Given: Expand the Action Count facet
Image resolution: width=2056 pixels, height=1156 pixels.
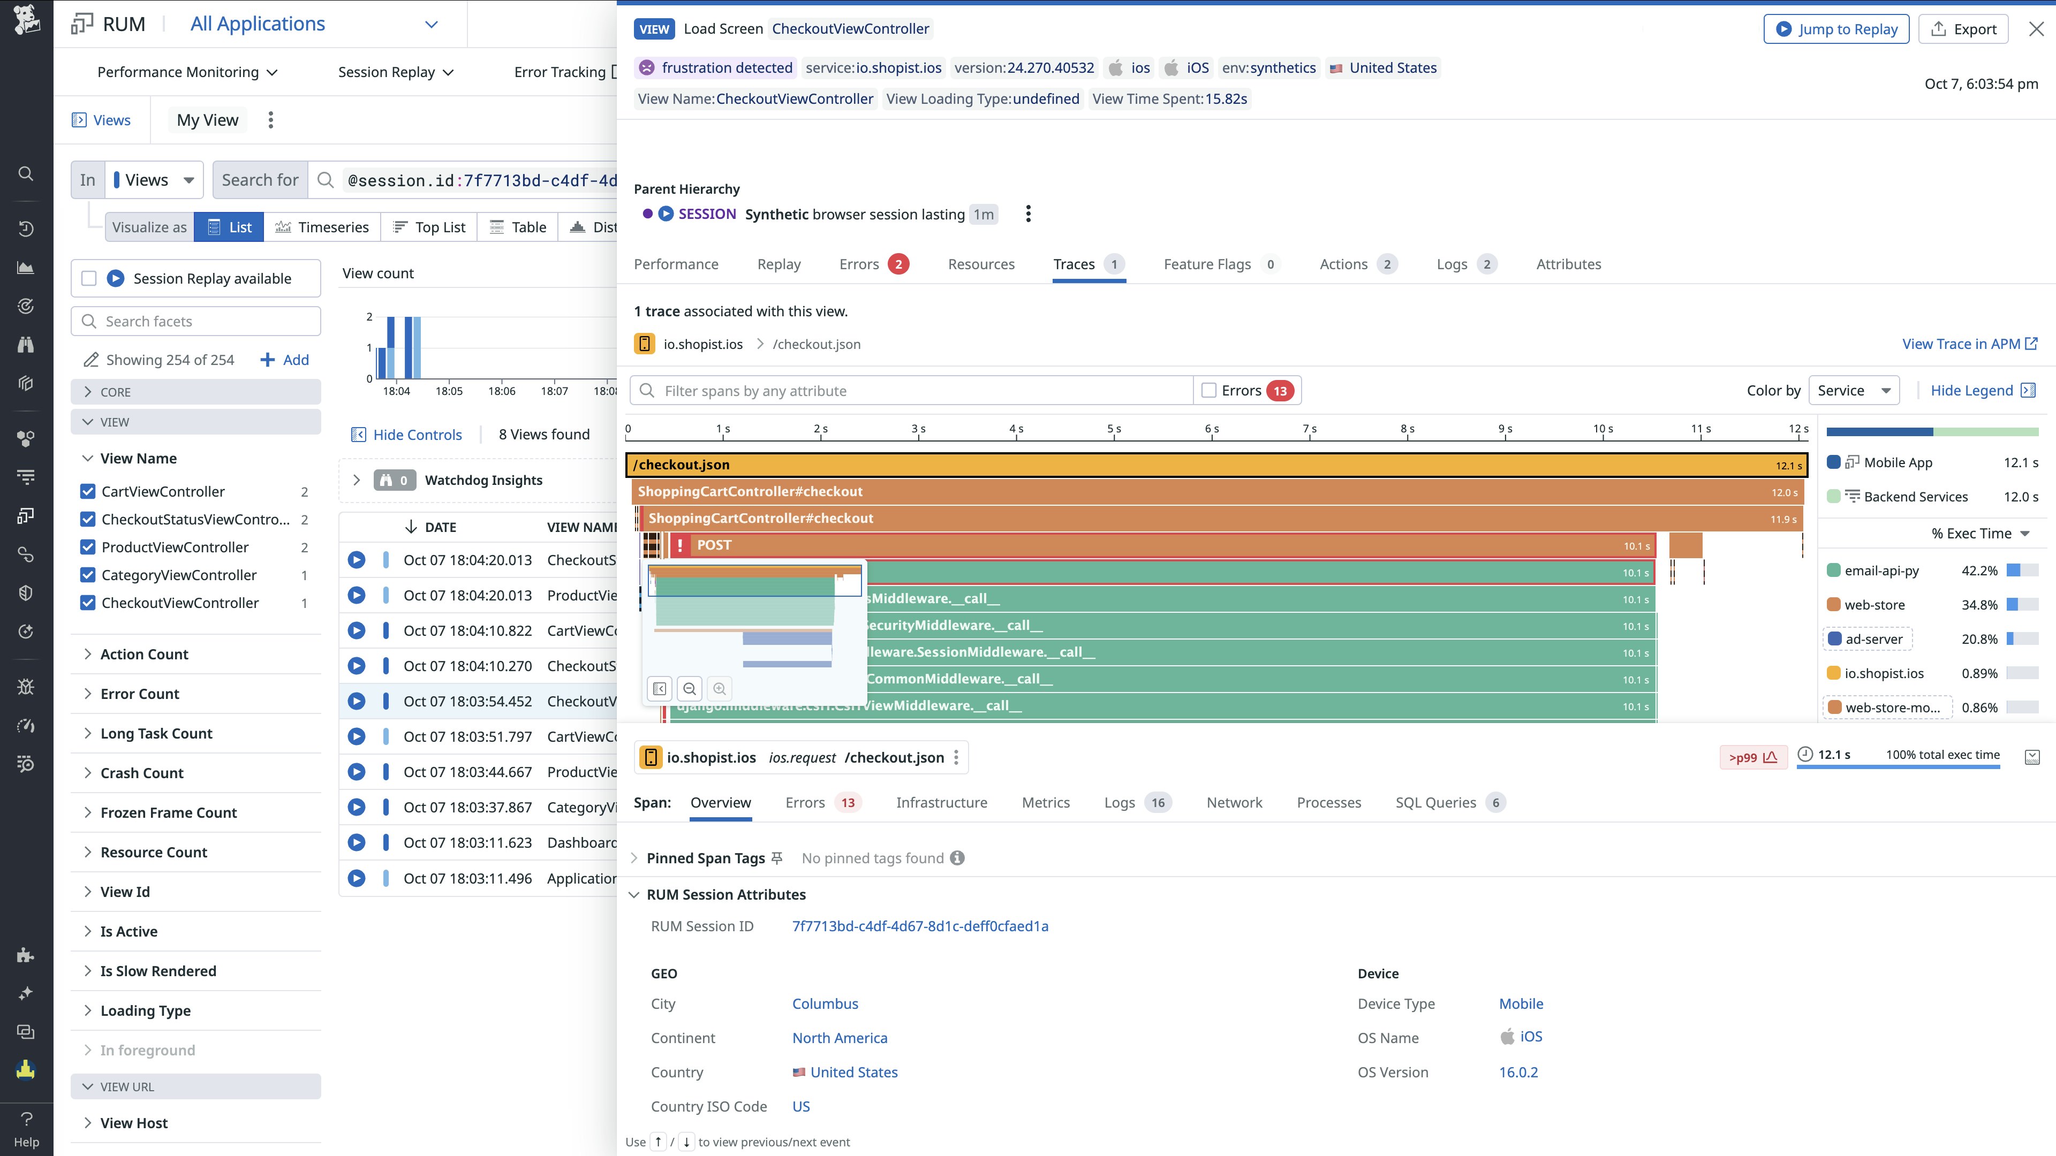Looking at the screenshot, I should (143, 654).
